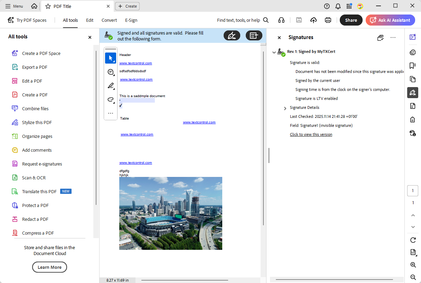Screen dimensions: 421x283
Task: Follow the Click to view this version link
Action: tap(311, 134)
